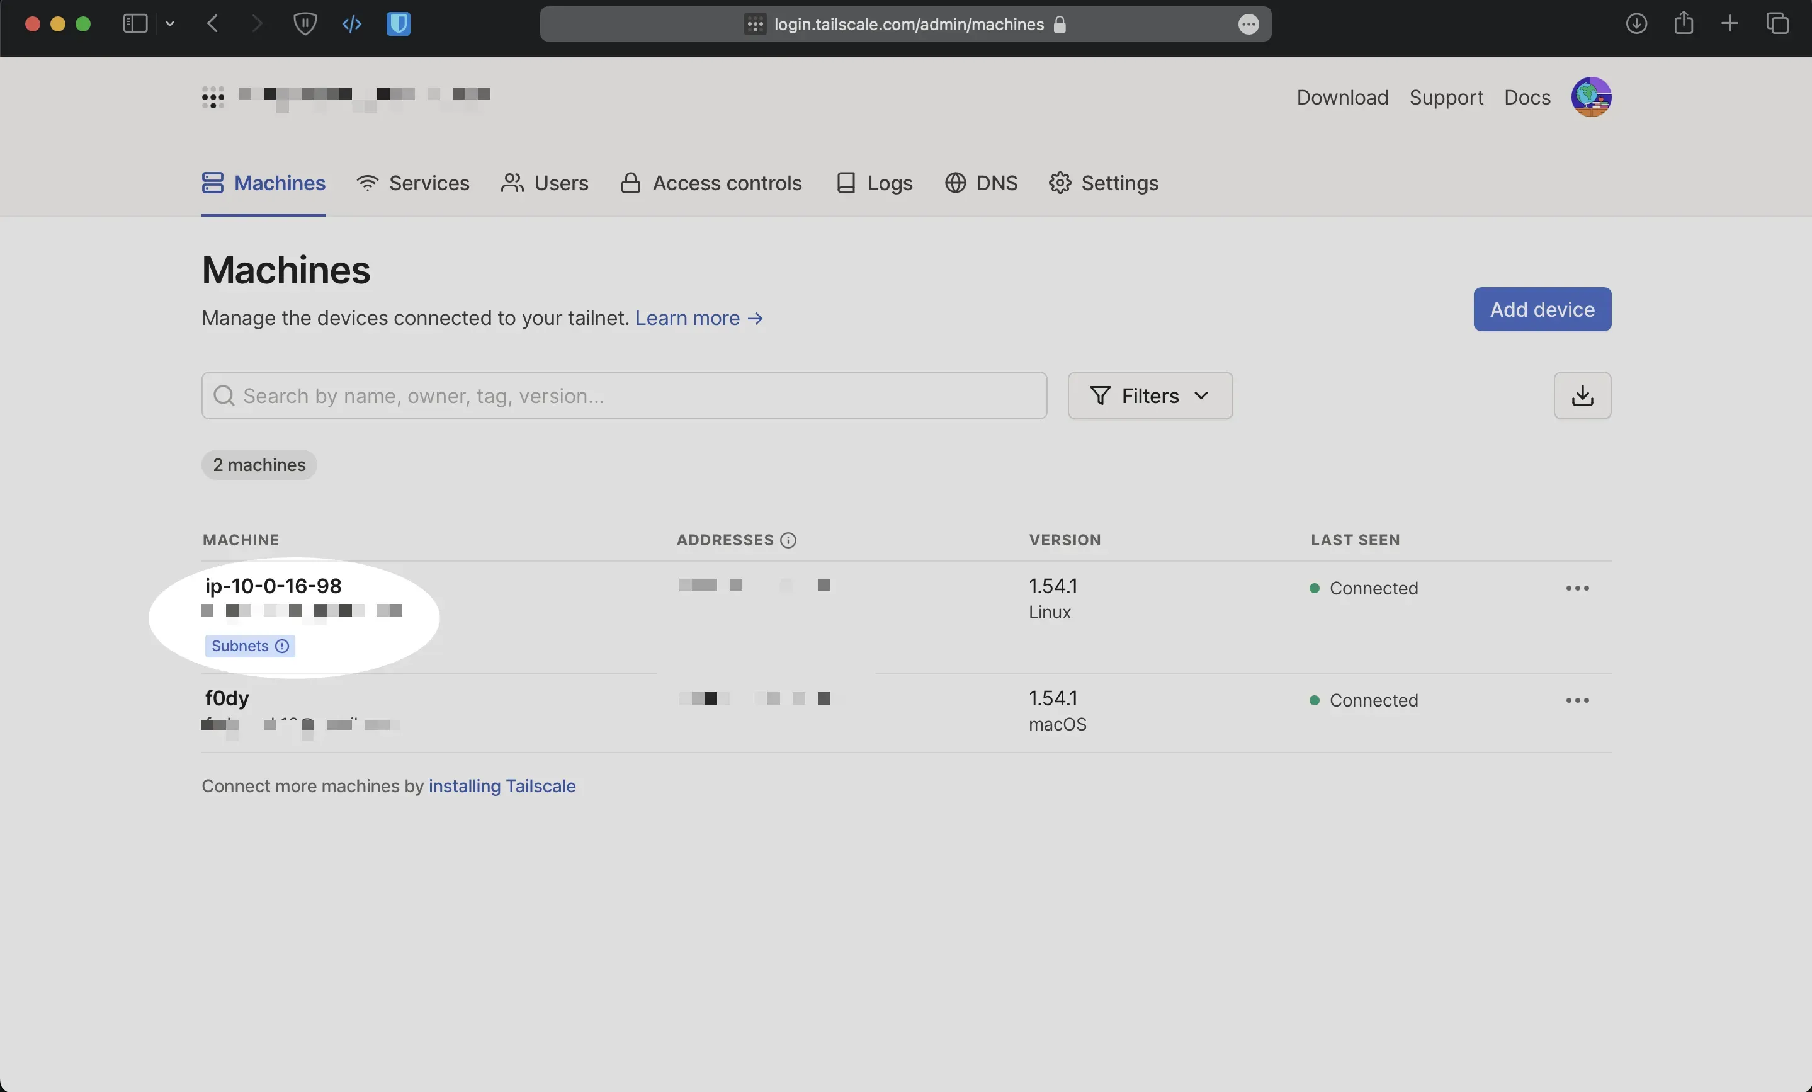The width and height of the screenshot is (1812, 1092).
Task: Open the Safari downloads icon
Action: click(x=1636, y=25)
